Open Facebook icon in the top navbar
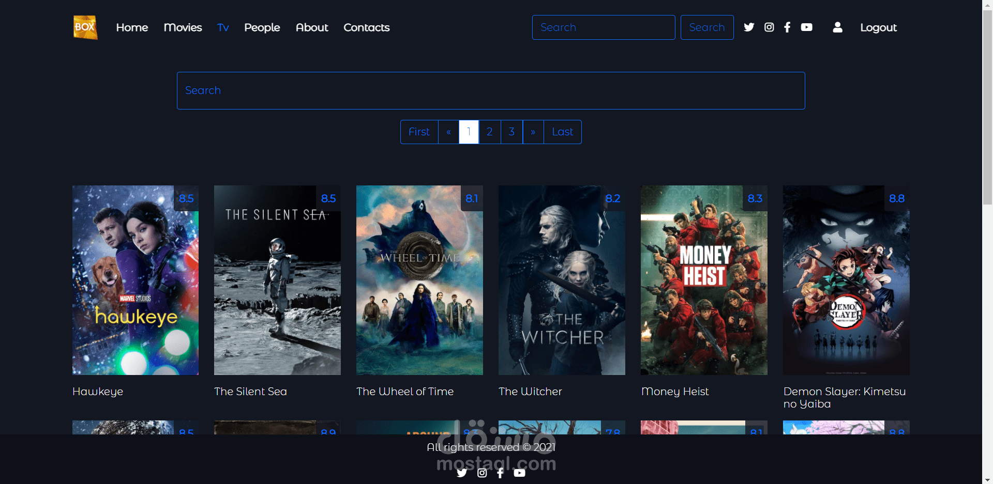Screen dimensions: 993x484 point(787,27)
